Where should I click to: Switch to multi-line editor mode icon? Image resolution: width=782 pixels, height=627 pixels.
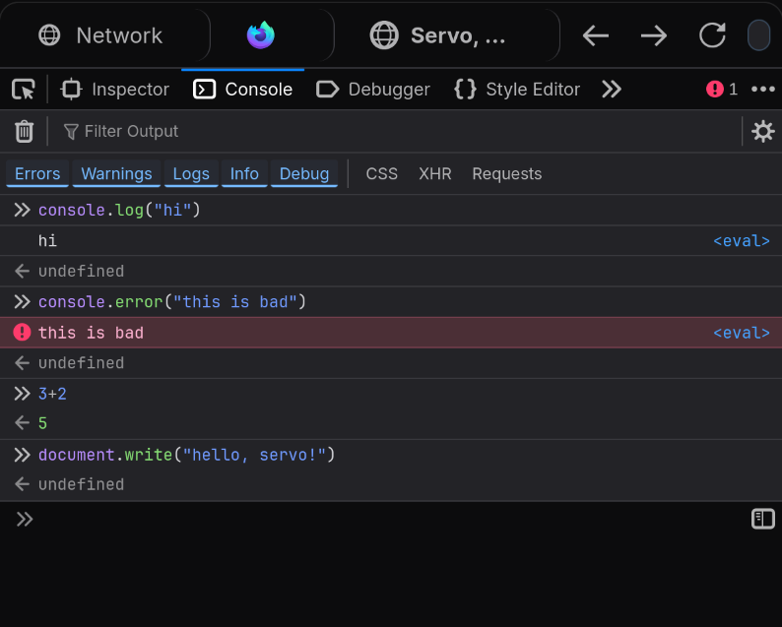[762, 519]
